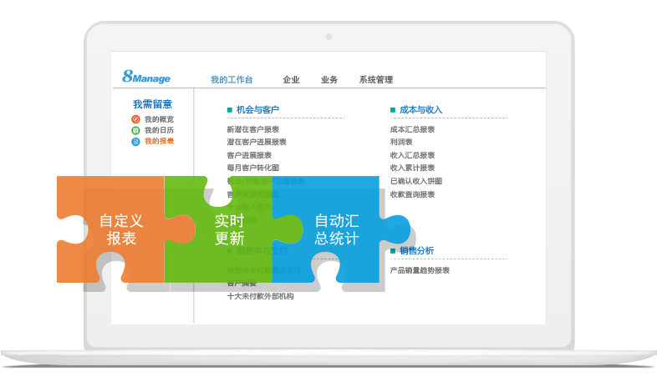Open 每月客户转化图
The width and height of the screenshot is (657, 392).
click(x=253, y=168)
